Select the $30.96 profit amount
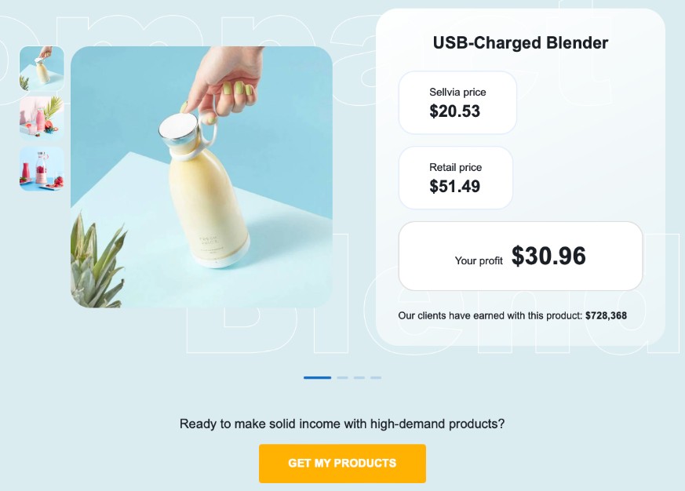This screenshot has height=491, width=685. tap(548, 256)
